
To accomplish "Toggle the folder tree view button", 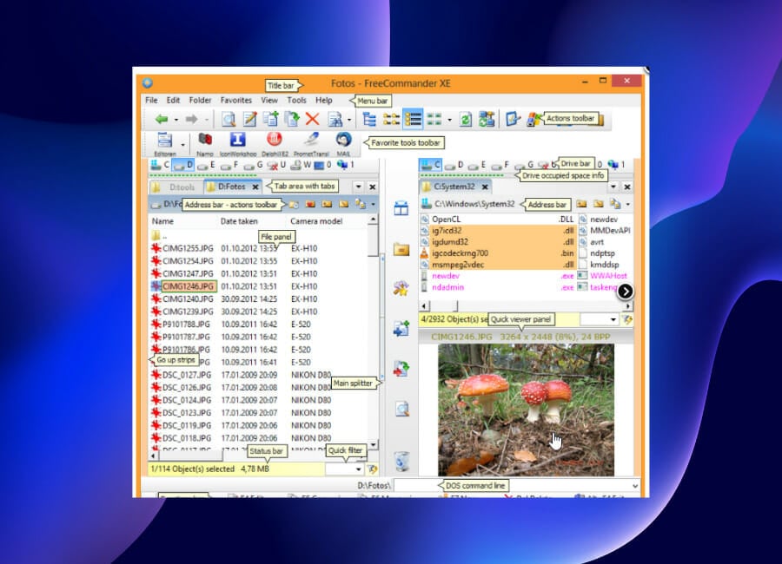I will [369, 119].
